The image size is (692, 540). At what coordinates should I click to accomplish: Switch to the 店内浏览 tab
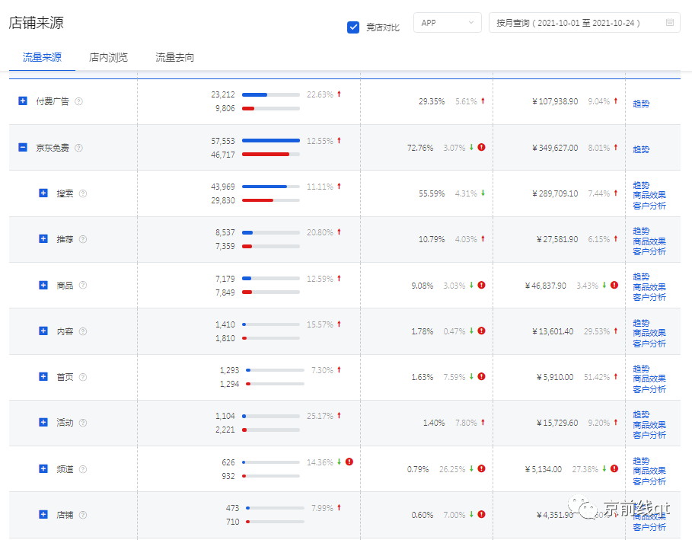coord(108,57)
